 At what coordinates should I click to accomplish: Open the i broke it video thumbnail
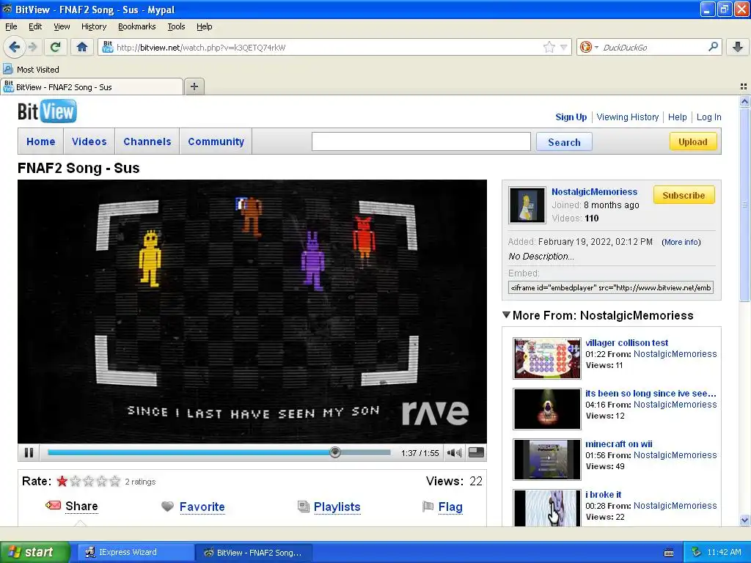click(x=546, y=508)
